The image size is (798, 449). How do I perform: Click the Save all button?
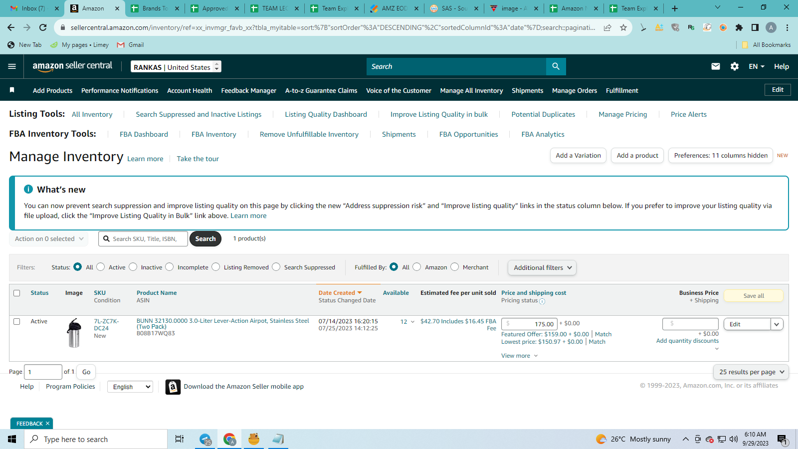tap(754, 296)
